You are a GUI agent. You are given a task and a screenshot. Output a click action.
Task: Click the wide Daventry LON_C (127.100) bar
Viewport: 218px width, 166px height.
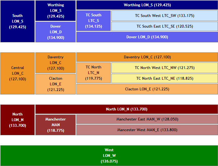pyautogui.click(x=147, y=57)
